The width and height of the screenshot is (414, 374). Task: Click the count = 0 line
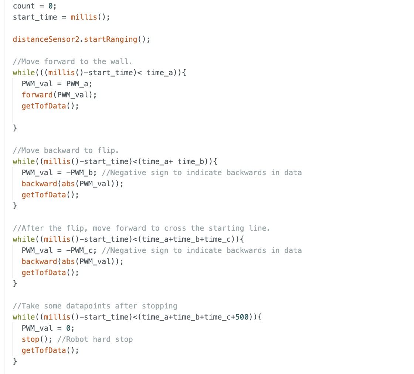click(35, 6)
